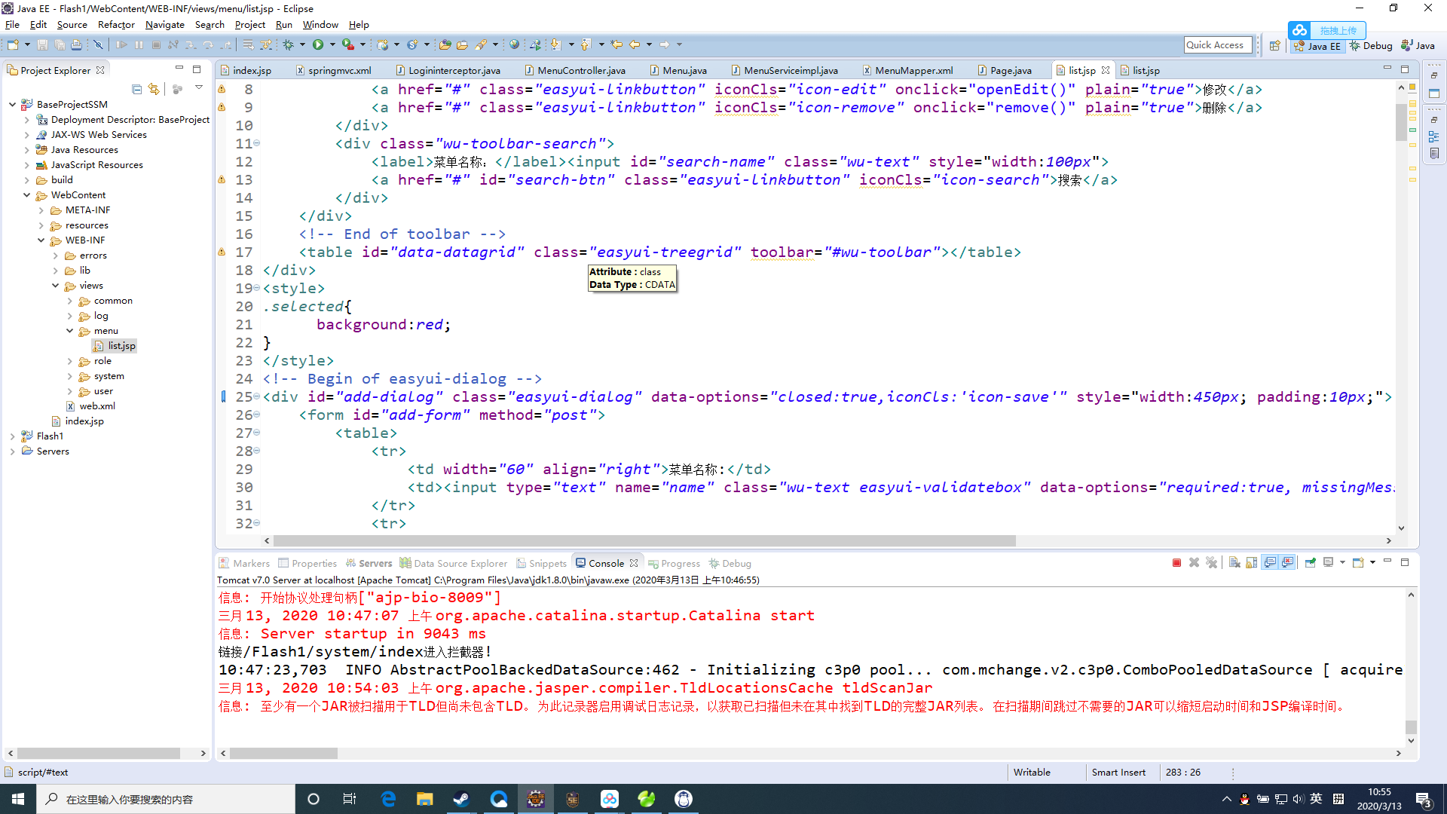Click the Open Console icon
Viewport: 1447px width, 814px height.
1358,563
